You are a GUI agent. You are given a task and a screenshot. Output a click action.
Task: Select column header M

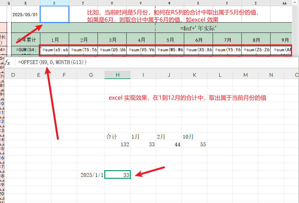[245, 75]
